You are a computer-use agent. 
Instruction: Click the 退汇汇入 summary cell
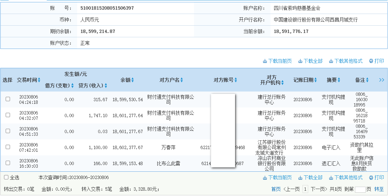click(x=331, y=163)
